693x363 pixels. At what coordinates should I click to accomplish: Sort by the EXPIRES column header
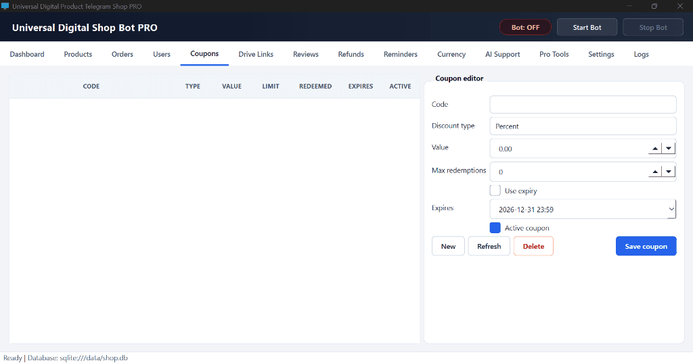(x=361, y=86)
